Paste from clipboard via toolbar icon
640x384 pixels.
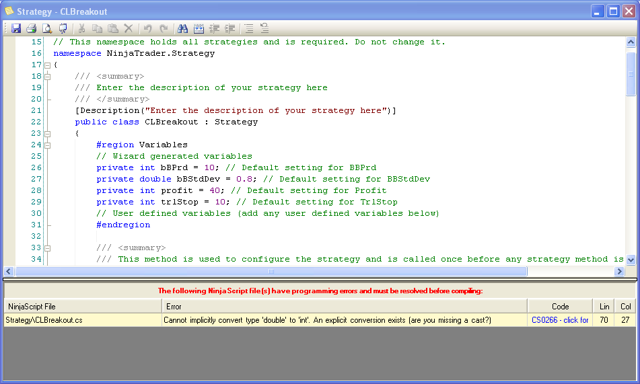coord(112,28)
